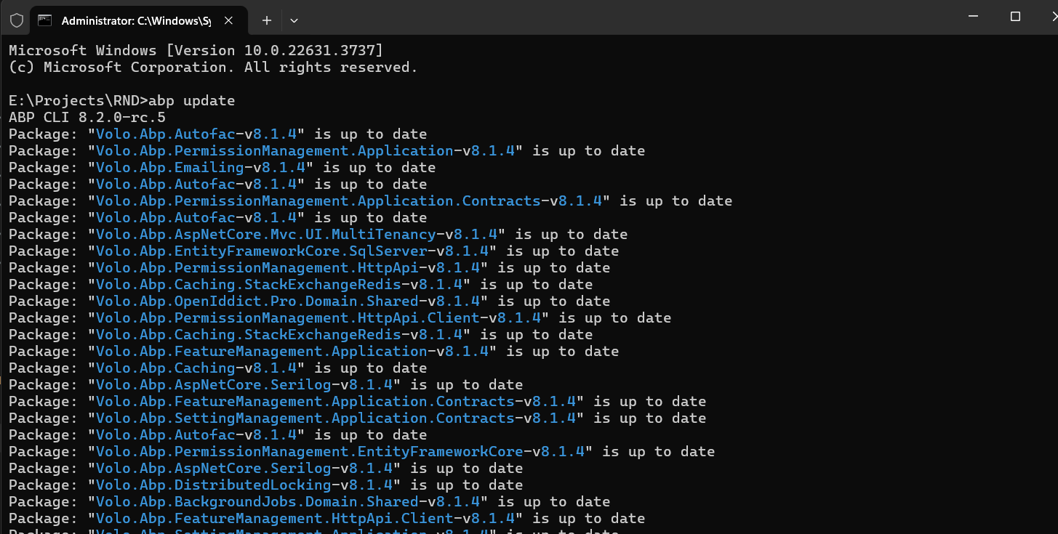Screen dimensions: 1058x534
Task: Click the command prompt tab icon
Action: click(x=45, y=20)
